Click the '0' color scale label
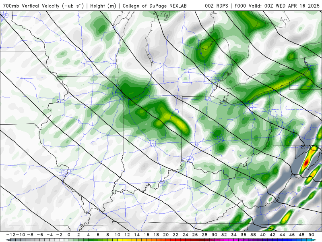The height and width of the screenshot is (242, 322). click(69, 235)
